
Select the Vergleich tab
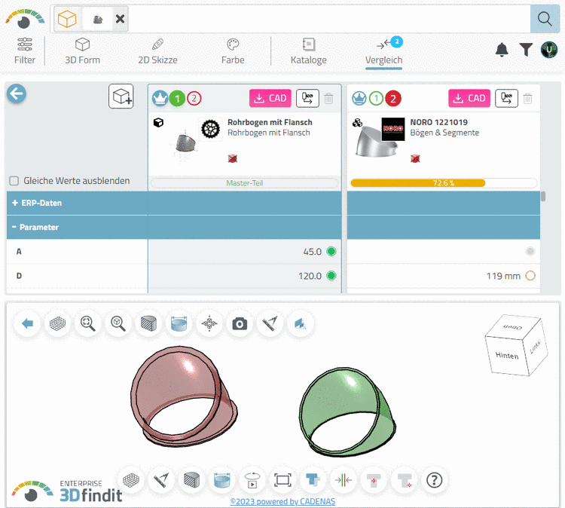(x=383, y=52)
